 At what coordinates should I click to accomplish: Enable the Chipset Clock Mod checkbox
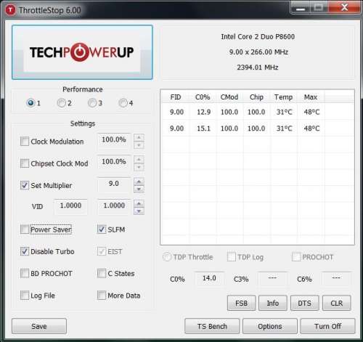tap(25, 163)
